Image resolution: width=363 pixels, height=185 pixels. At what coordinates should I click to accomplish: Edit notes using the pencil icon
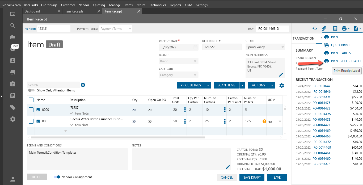click(x=228, y=167)
